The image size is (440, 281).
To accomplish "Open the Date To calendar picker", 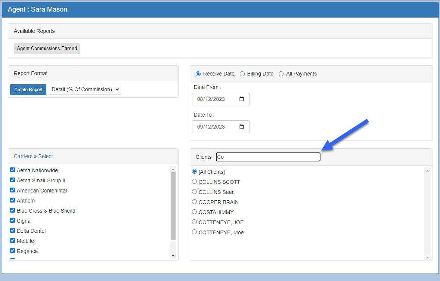I will point(241,126).
